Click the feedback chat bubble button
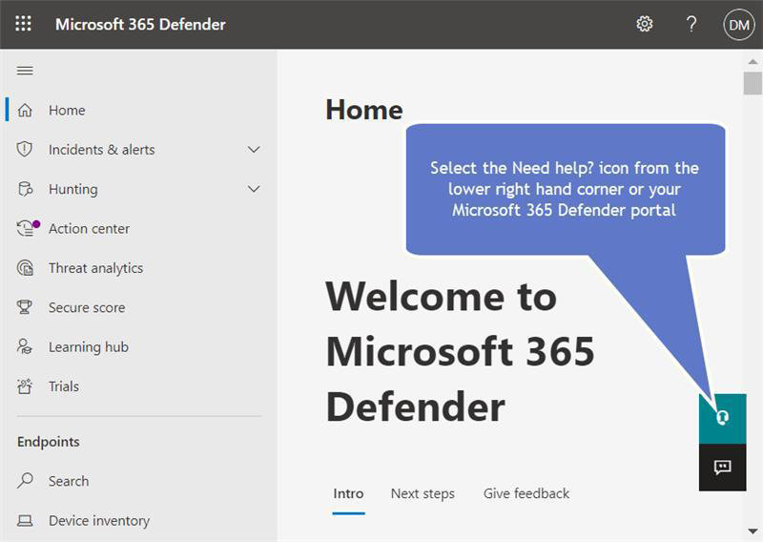Viewport: 763px width, 542px height. [722, 468]
